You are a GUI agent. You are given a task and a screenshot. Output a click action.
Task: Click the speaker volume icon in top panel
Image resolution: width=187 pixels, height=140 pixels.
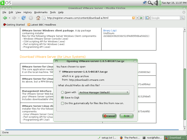(157, 3)
